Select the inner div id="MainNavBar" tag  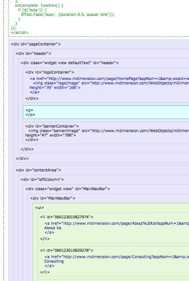coord(53,198)
